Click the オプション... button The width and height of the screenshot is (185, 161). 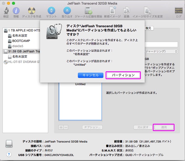[x=92, y=127]
